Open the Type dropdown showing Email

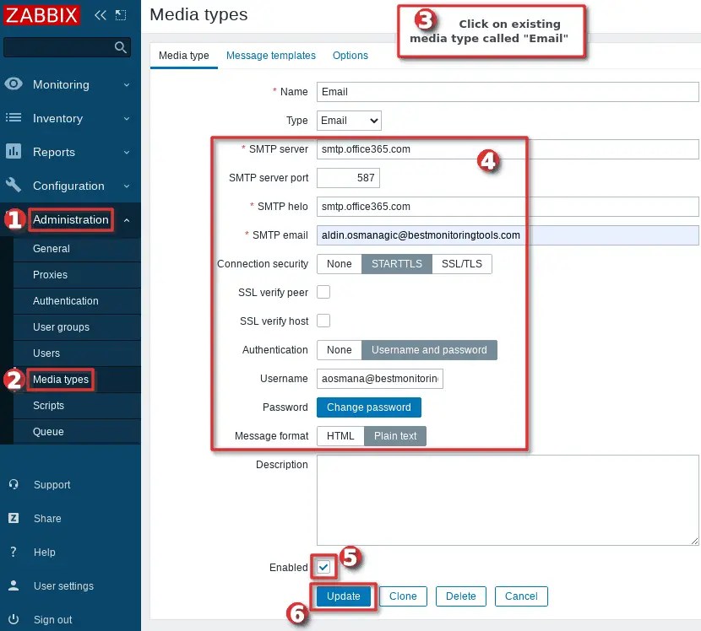pos(348,120)
